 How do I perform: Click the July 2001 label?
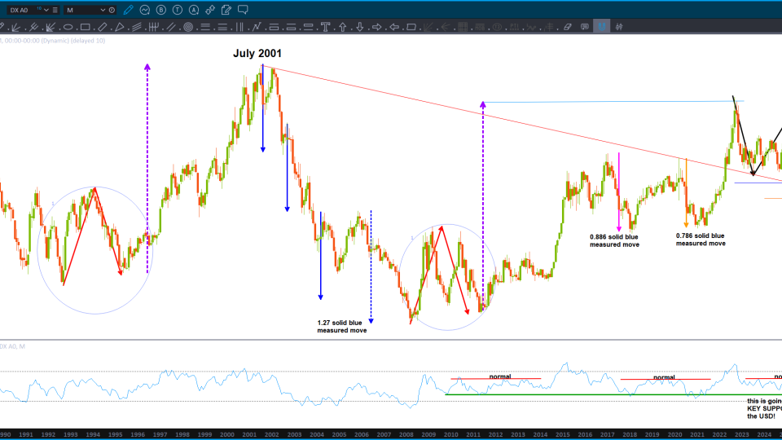pyautogui.click(x=257, y=54)
